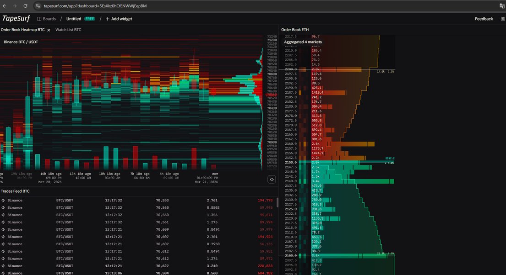Screen dimensions: 506x275
Task: Click the browser forward arrow
Action: click(x=15, y=6)
